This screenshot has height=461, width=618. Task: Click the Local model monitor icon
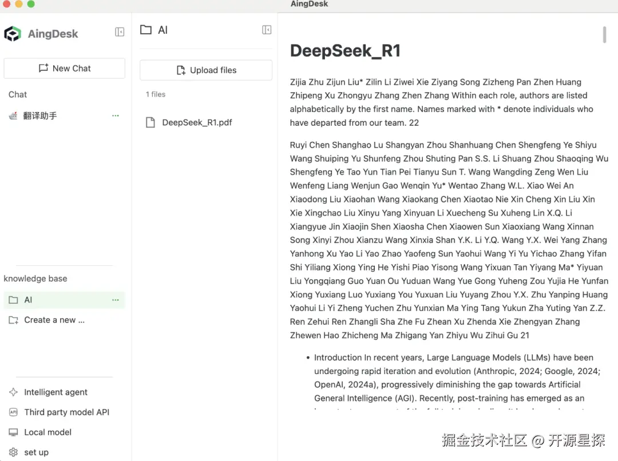point(13,432)
